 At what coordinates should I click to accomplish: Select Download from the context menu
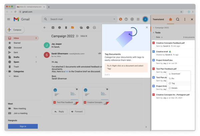(x=179, y=74)
